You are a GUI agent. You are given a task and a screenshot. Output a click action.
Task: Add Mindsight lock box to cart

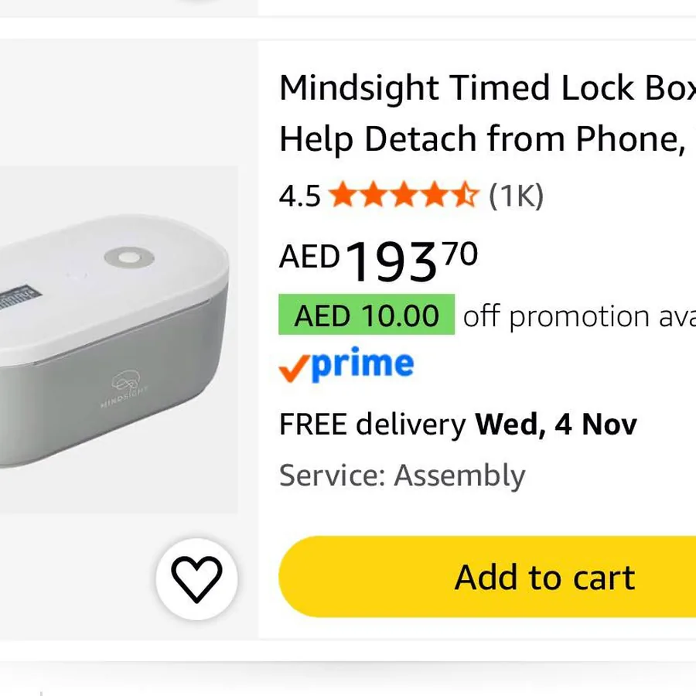(487, 577)
